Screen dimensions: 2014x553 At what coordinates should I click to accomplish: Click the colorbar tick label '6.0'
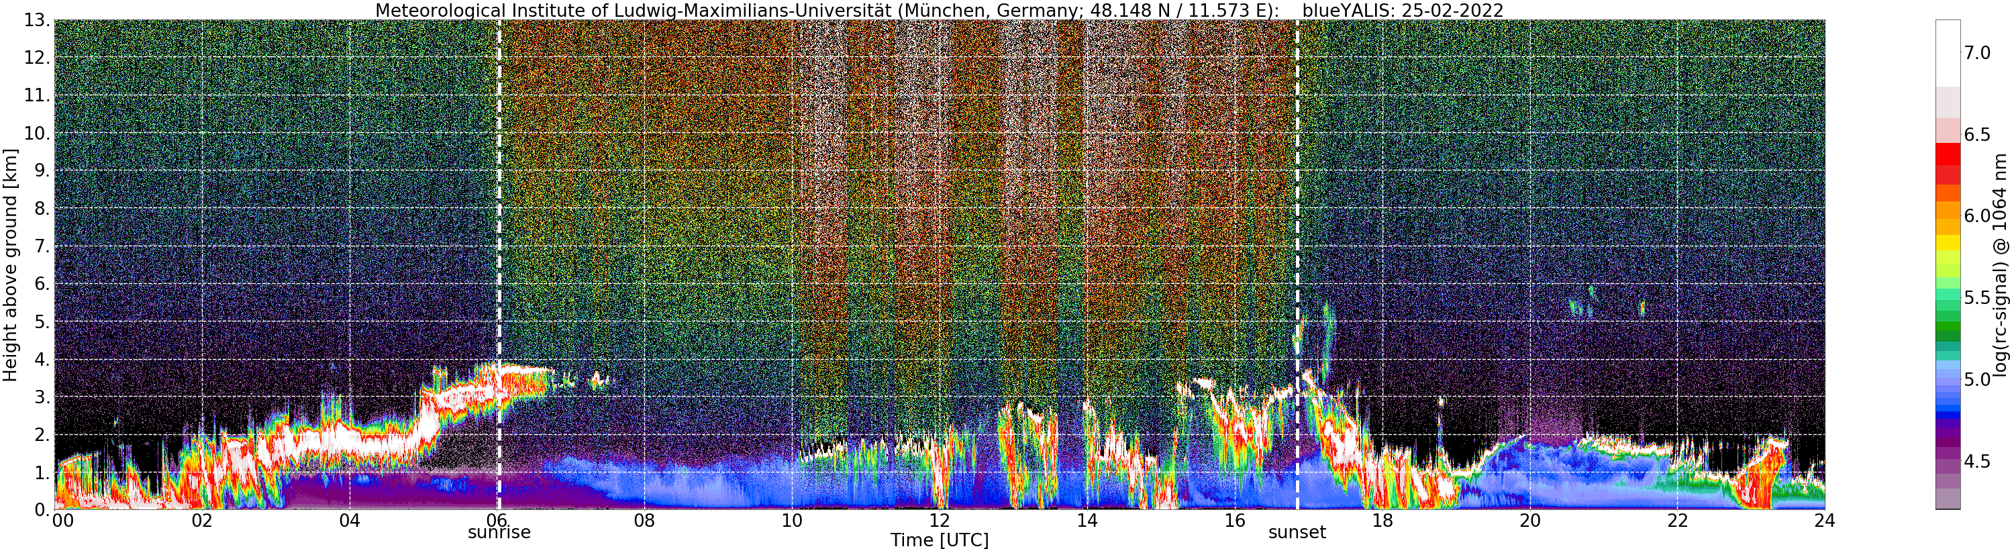click(x=1977, y=217)
